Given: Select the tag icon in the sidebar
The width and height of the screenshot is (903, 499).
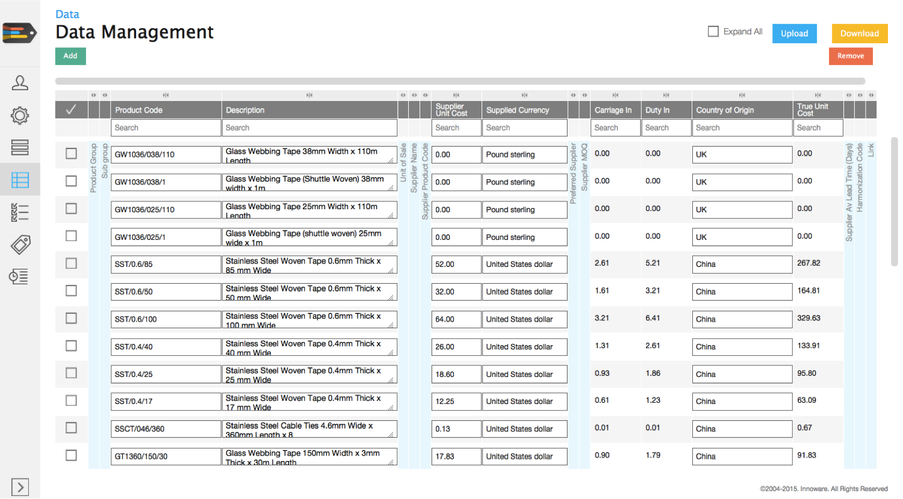Looking at the screenshot, I should click(x=20, y=245).
